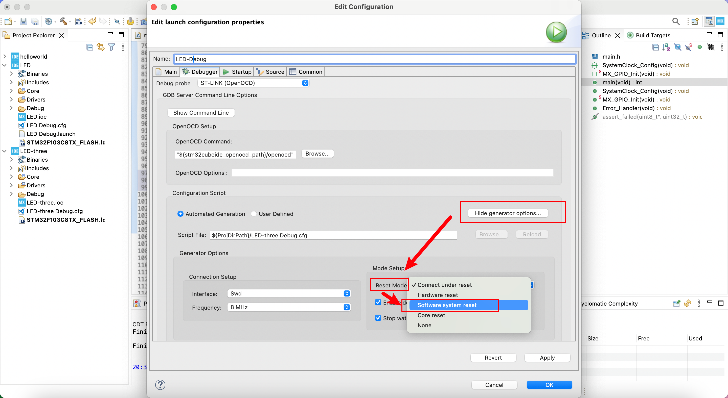Collapse all in the Outline toolbar
The image size is (728, 398).
point(656,47)
